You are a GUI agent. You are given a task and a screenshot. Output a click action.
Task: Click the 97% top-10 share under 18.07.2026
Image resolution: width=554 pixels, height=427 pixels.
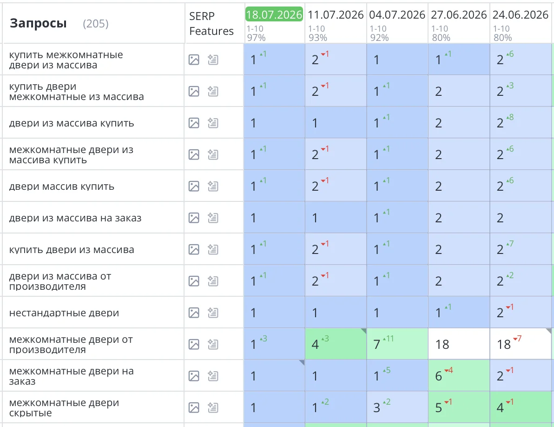(256, 38)
